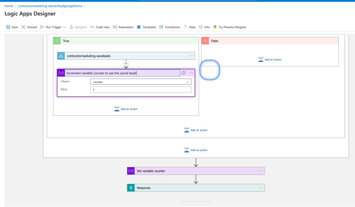Insert step with the plus between actions
Viewport: 355px width, 207px height.
[126, 64]
